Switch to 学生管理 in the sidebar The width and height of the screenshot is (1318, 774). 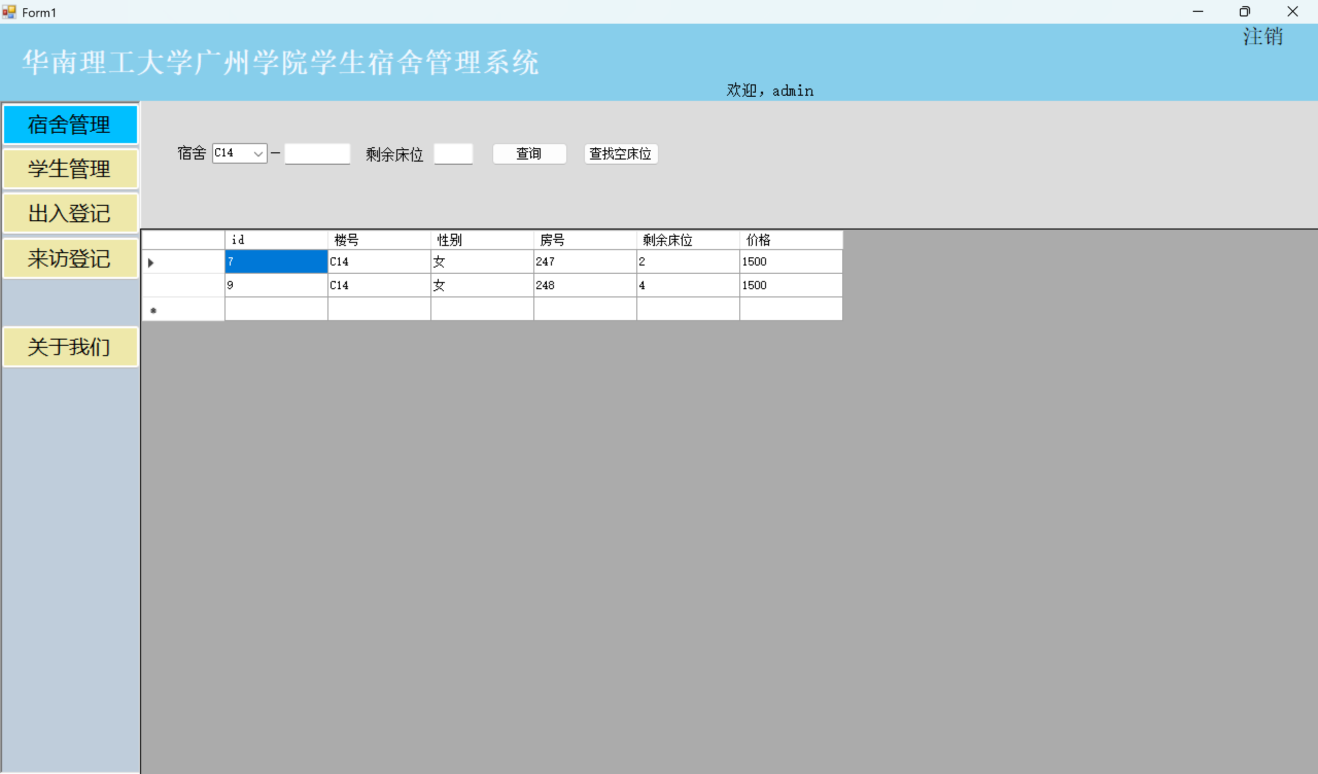click(x=70, y=169)
